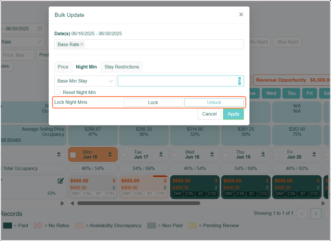Click CTA tag under Wed Jun 18
The height and width of the screenshot is (241, 331).
pos(189,193)
